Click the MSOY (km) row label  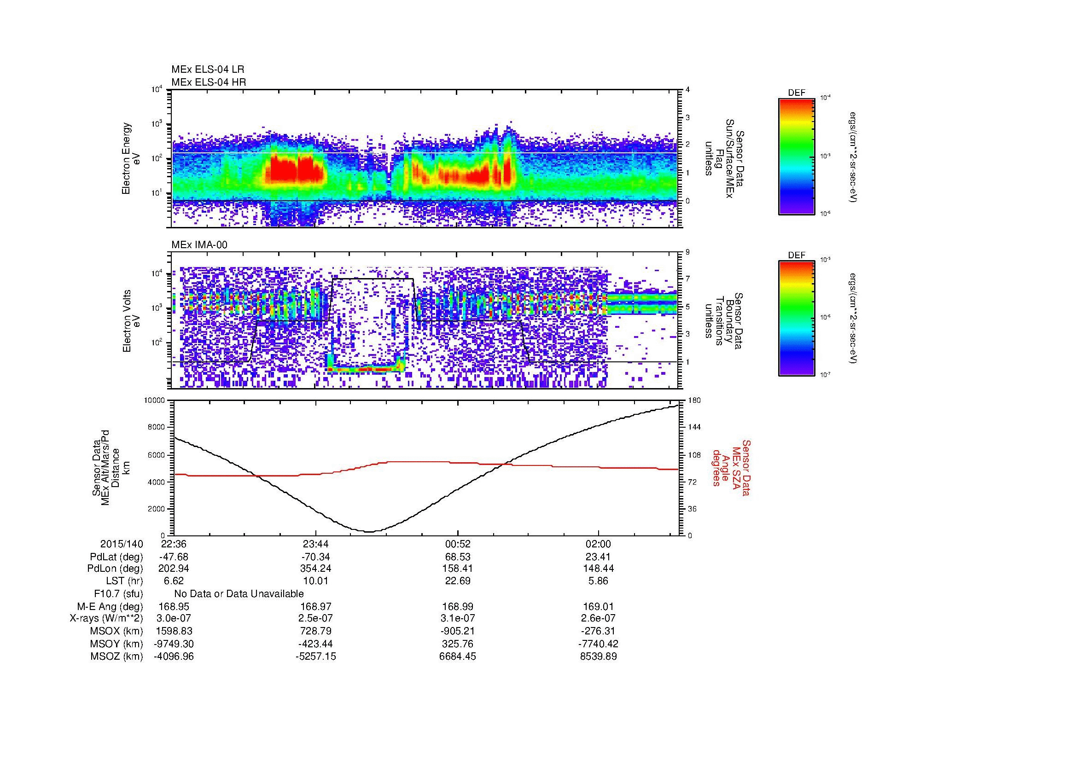(x=116, y=644)
